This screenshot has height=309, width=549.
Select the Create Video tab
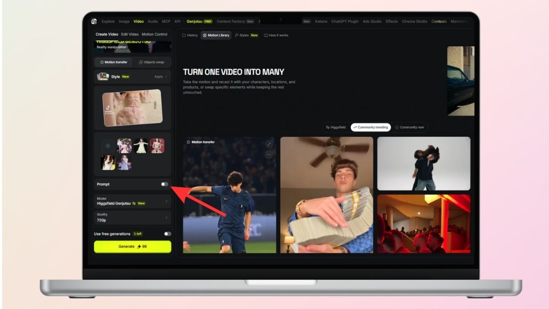107,34
